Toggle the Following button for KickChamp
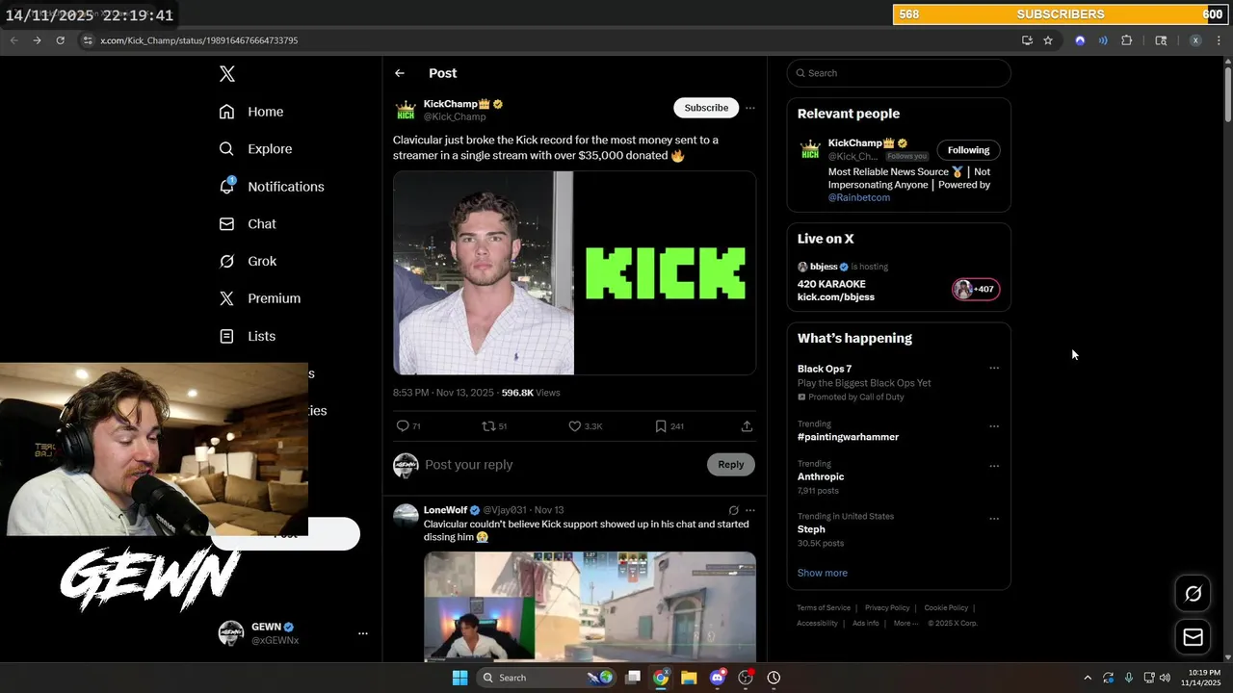 (968, 150)
